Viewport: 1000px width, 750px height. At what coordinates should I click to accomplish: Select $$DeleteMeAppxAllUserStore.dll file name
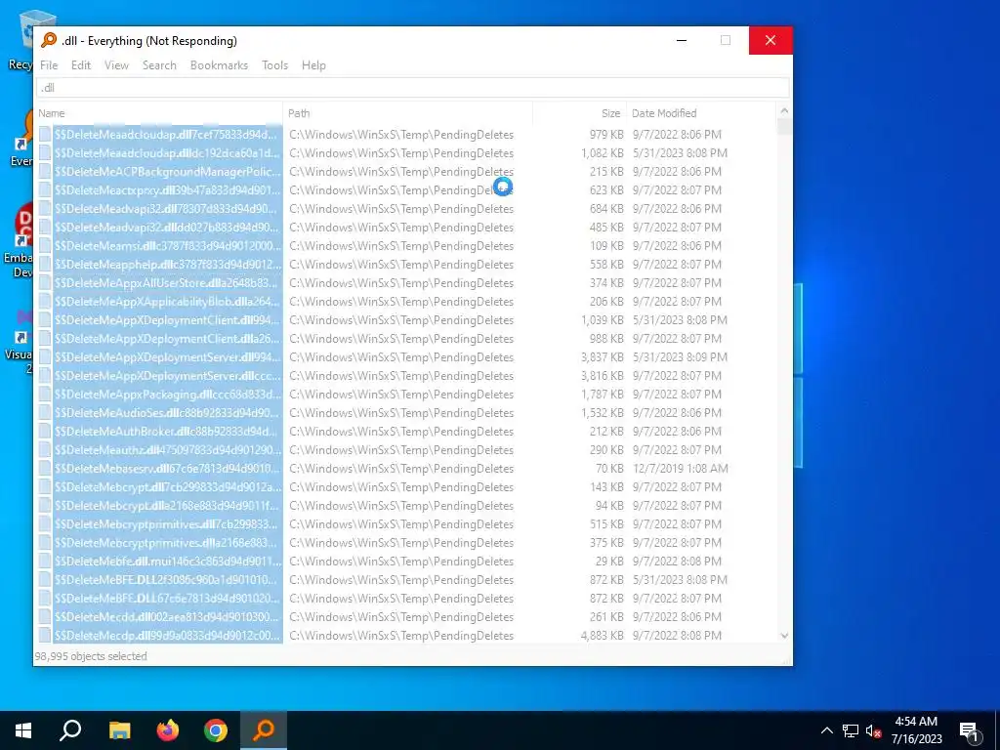(x=167, y=282)
